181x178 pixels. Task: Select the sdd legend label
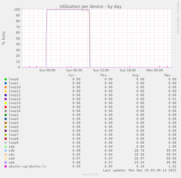pos(12,159)
